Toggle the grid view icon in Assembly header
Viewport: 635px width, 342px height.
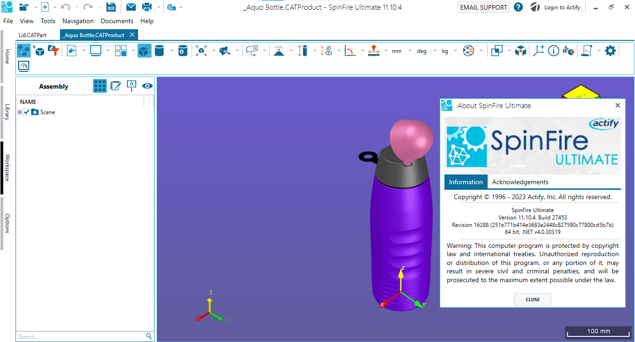point(100,86)
